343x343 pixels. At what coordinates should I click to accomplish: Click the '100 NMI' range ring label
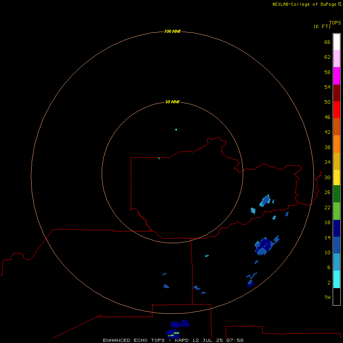pyautogui.click(x=172, y=31)
